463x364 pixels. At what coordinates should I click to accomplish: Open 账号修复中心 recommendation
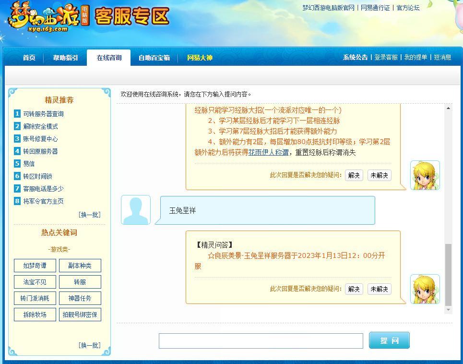click(40, 139)
